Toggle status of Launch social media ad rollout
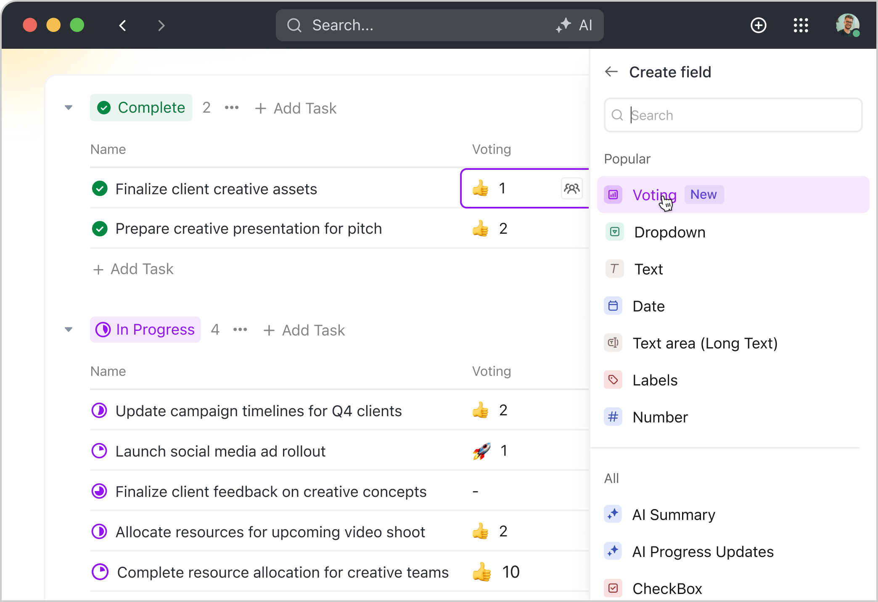The image size is (878, 602). tap(99, 451)
